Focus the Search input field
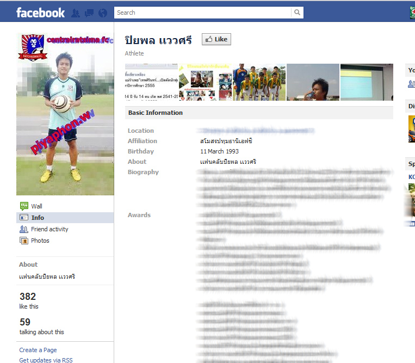 click(x=203, y=13)
